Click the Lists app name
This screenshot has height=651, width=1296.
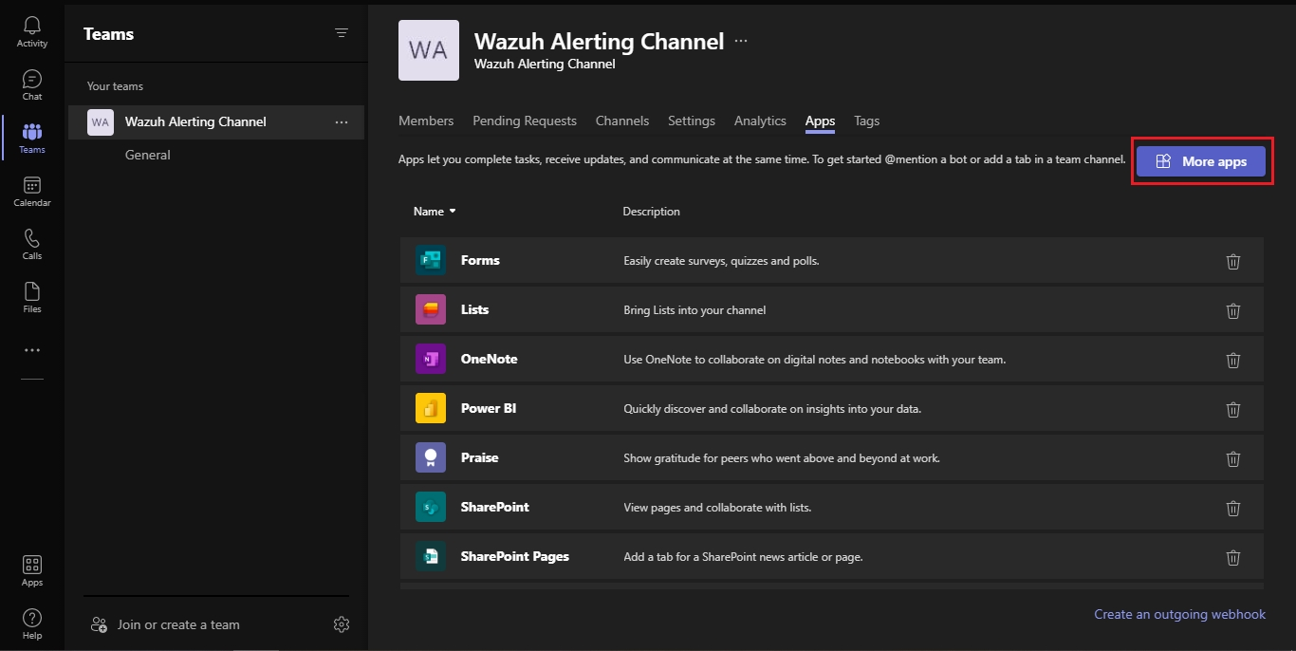(x=474, y=309)
